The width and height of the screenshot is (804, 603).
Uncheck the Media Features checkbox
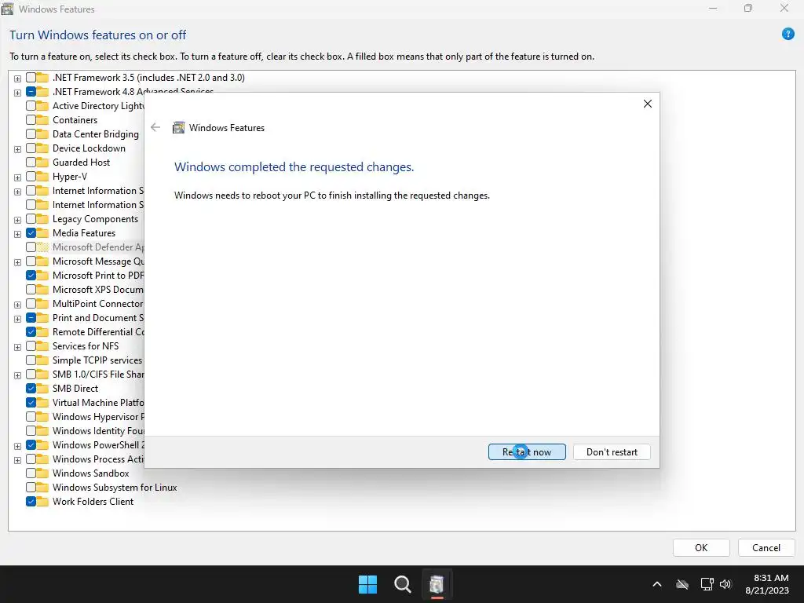point(31,232)
